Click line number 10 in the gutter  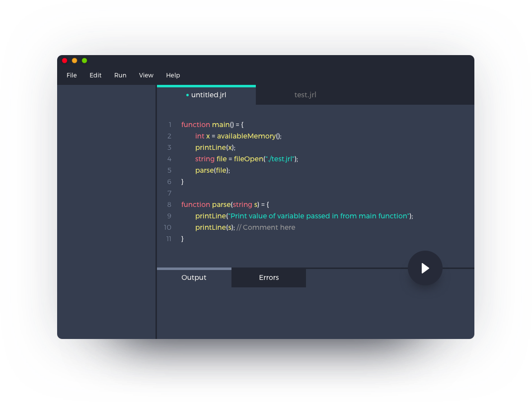[x=167, y=227]
